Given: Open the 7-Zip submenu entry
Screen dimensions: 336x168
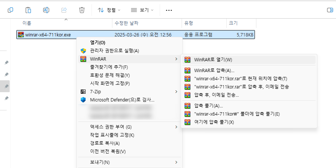Looking at the screenshot, I should [x=130, y=91].
